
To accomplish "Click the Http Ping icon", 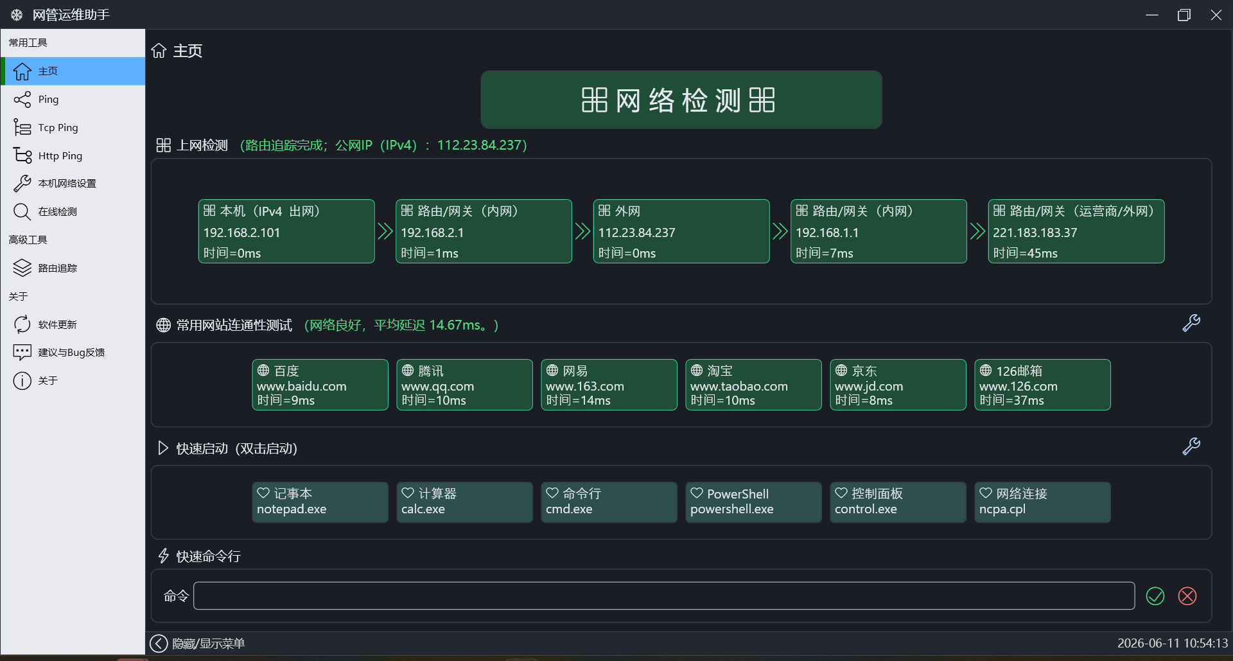I will point(22,155).
